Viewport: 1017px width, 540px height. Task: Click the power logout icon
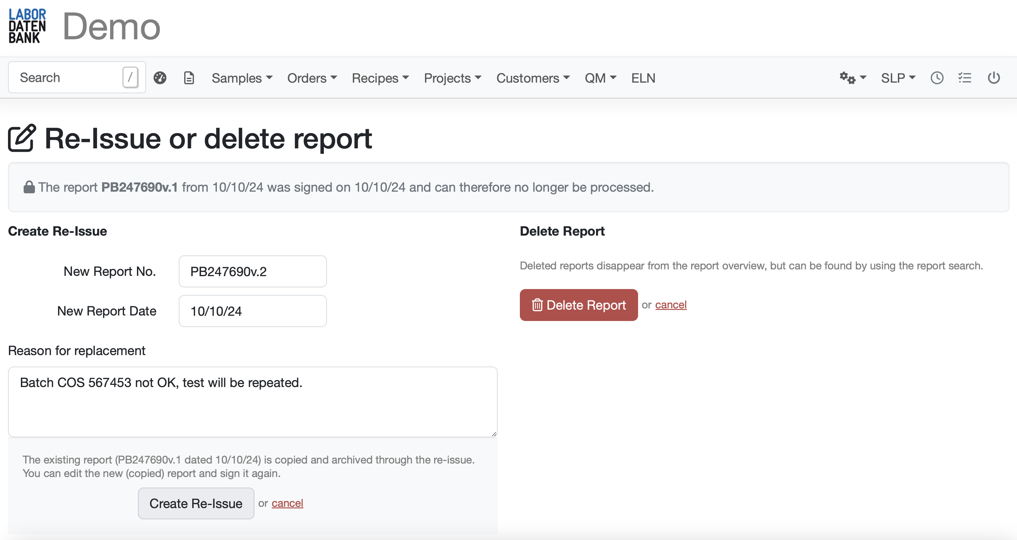pyautogui.click(x=994, y=78)
